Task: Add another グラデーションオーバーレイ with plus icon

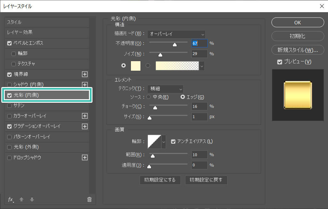Action: tap(85, 126)
